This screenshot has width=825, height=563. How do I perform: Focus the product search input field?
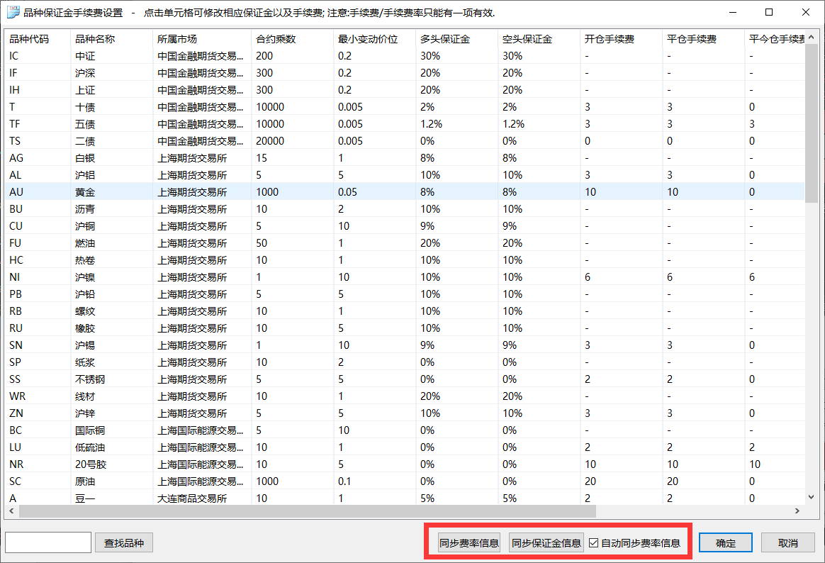[x=48, y=542]
